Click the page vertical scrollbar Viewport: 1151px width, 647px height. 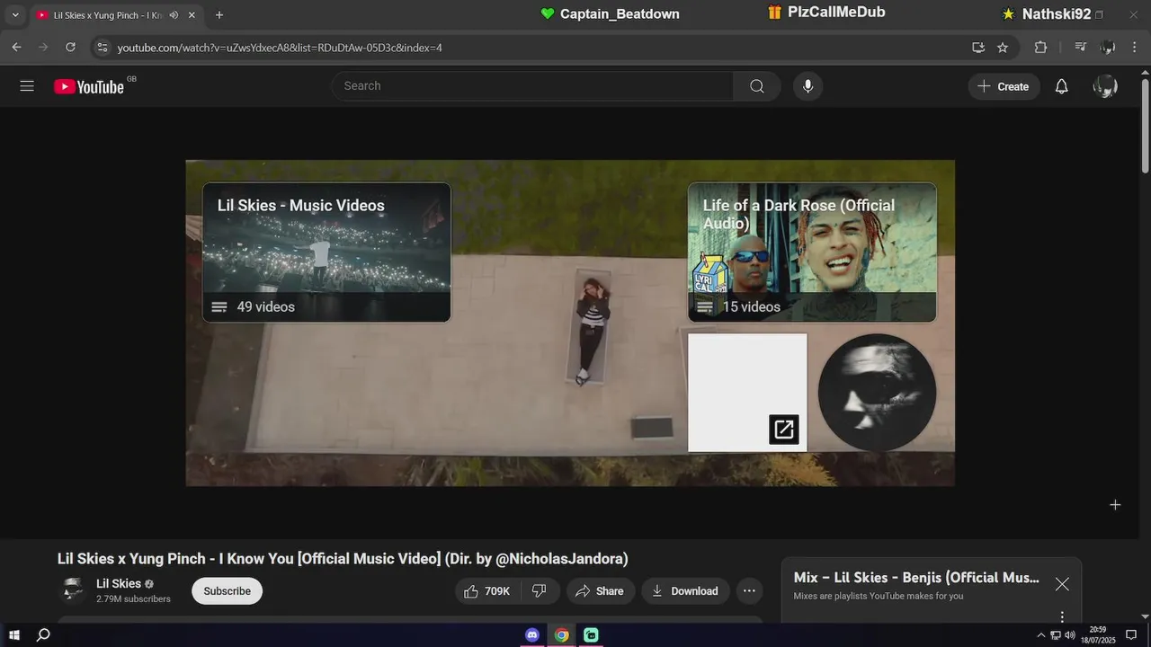coord(1145,128)
